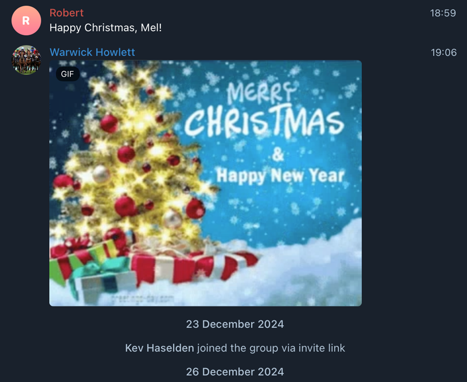Click the MERRY CHRISTMAS lettering in GIF
467x382 pixels.
(x=264, y=112)
